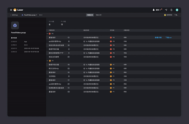Select the 9.0.5 version tag
This screenshot has width=189, height=124.
point(41,15)
